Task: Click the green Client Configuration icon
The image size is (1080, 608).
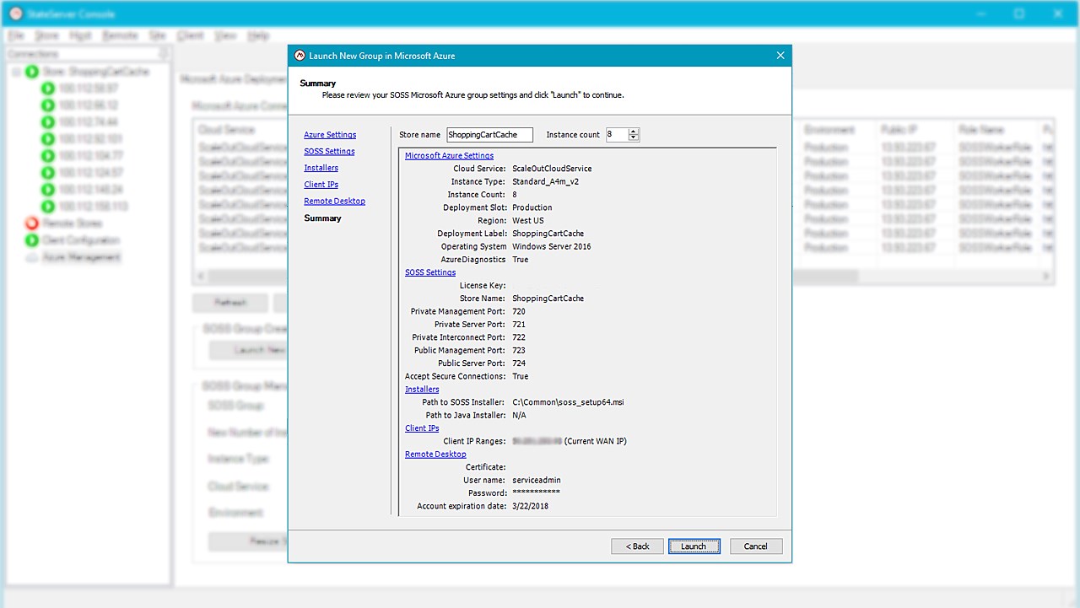Action: (32, 240)
